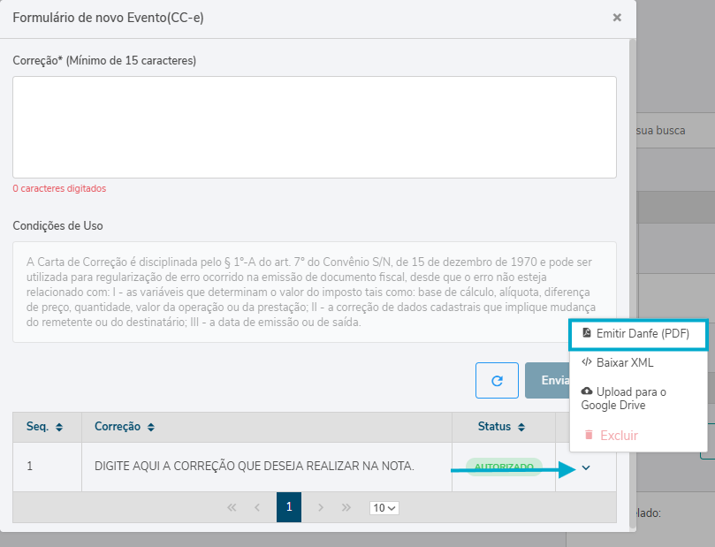
Task: Select Baixar XML from the menu
Action: pyautogui.click(x=625, y=362)
